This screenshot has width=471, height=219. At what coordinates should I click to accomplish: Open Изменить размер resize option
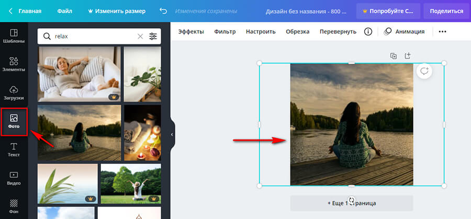coord(117,11)
